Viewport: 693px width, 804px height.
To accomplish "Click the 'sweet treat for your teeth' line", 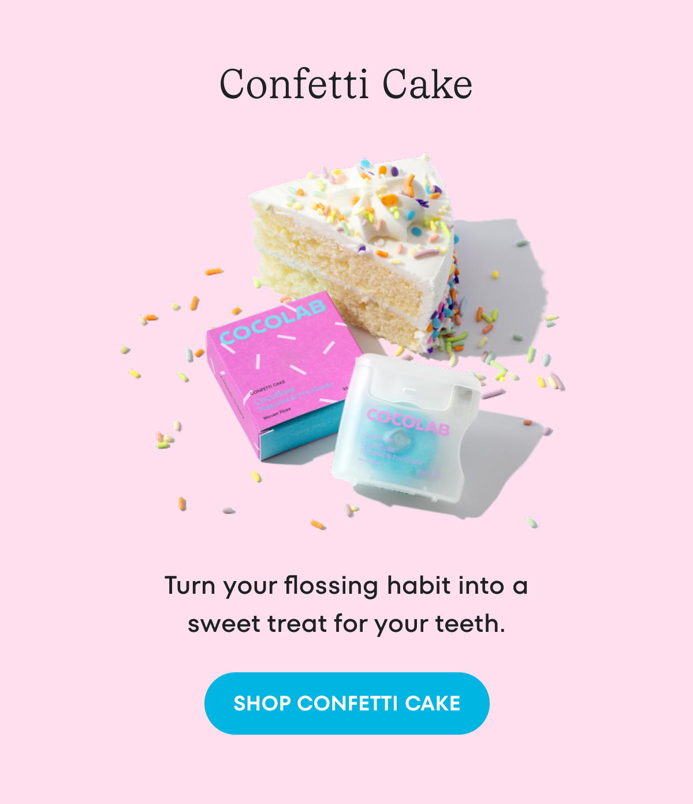I will click(346, 624).
